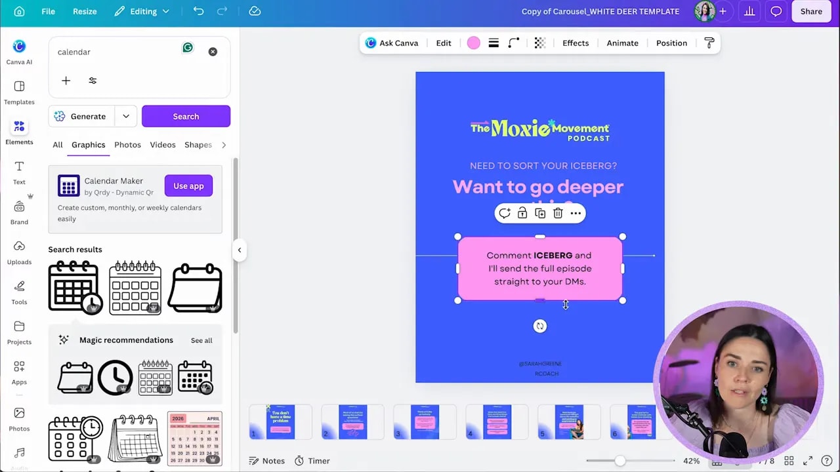The height and width of the screenshot is (472, 840).
Task: Show more category tabs arrow
Action: click(224, 145)
